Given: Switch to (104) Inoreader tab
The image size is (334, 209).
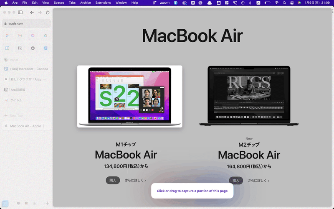Looking at the screenshot, I should (x=27, y=69).
